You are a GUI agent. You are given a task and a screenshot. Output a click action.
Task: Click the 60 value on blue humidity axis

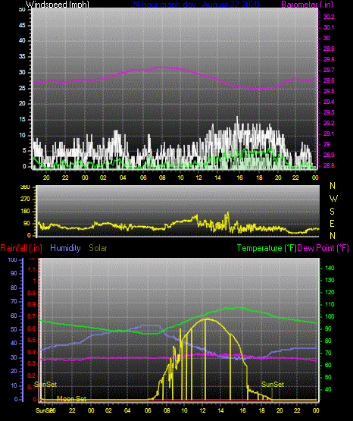point(14,316)
